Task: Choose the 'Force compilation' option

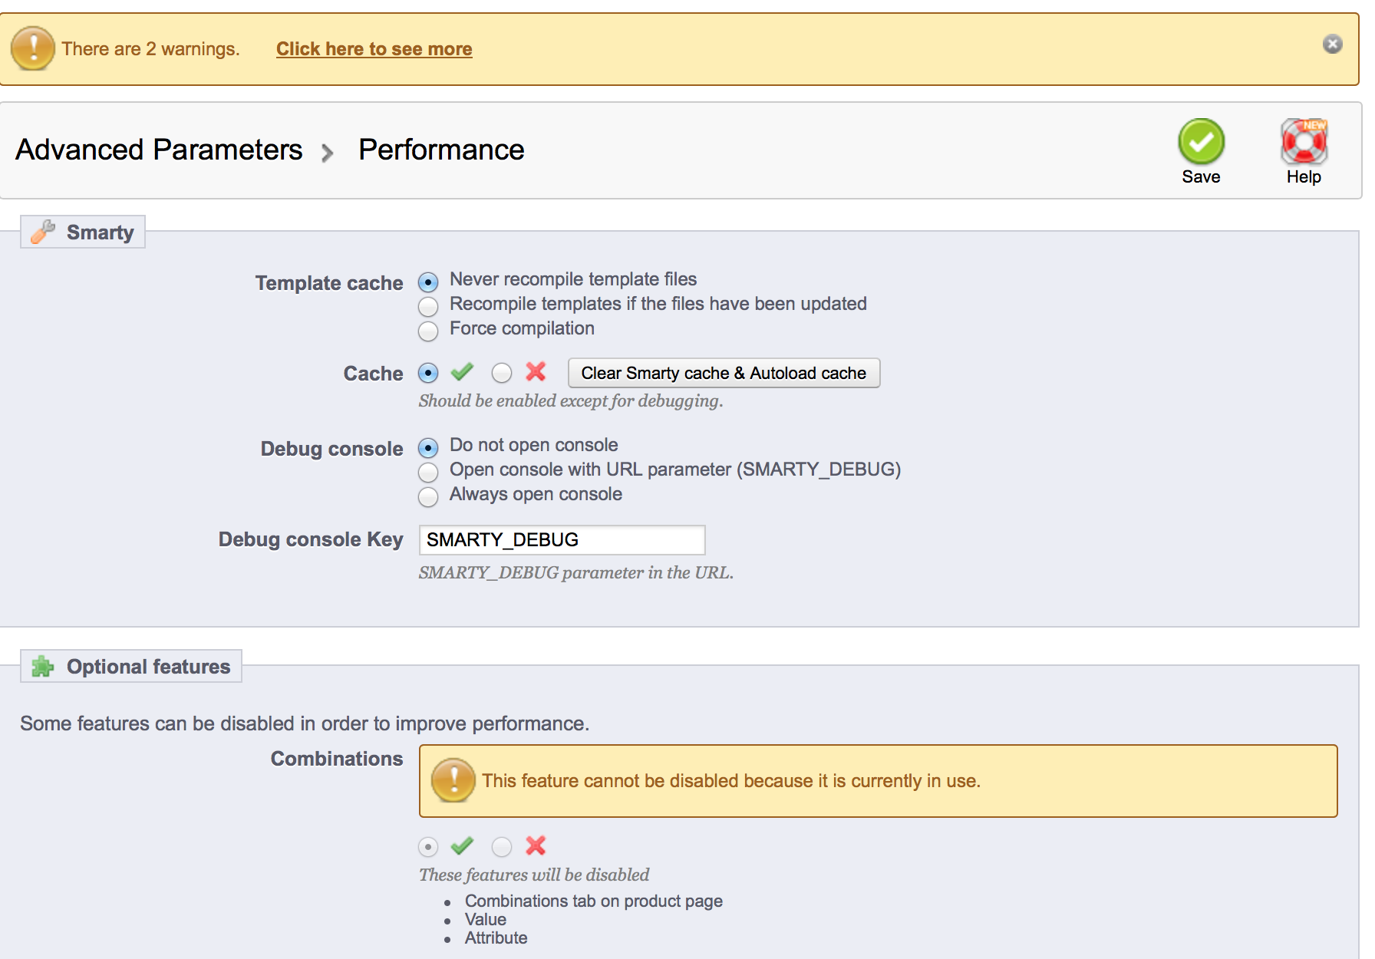Action: 428,331
